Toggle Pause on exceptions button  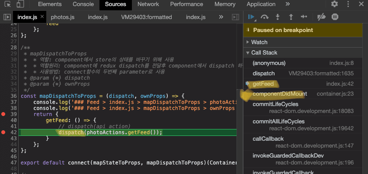[335, 17]
